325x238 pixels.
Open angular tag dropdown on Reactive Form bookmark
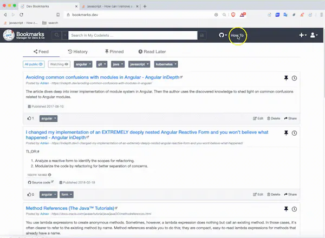click(x=49, y=195)
